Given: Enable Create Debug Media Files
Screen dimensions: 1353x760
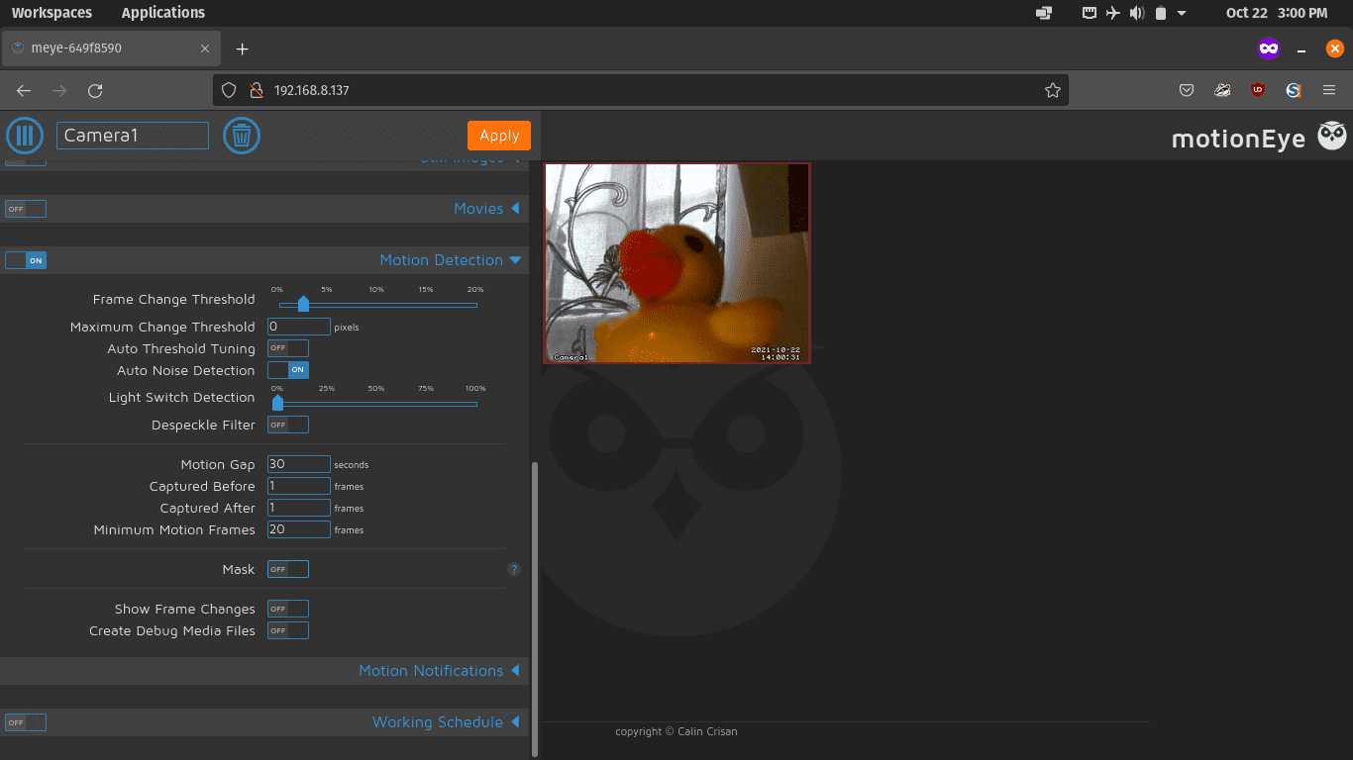Looking at the screenshot, I should 288,630.
